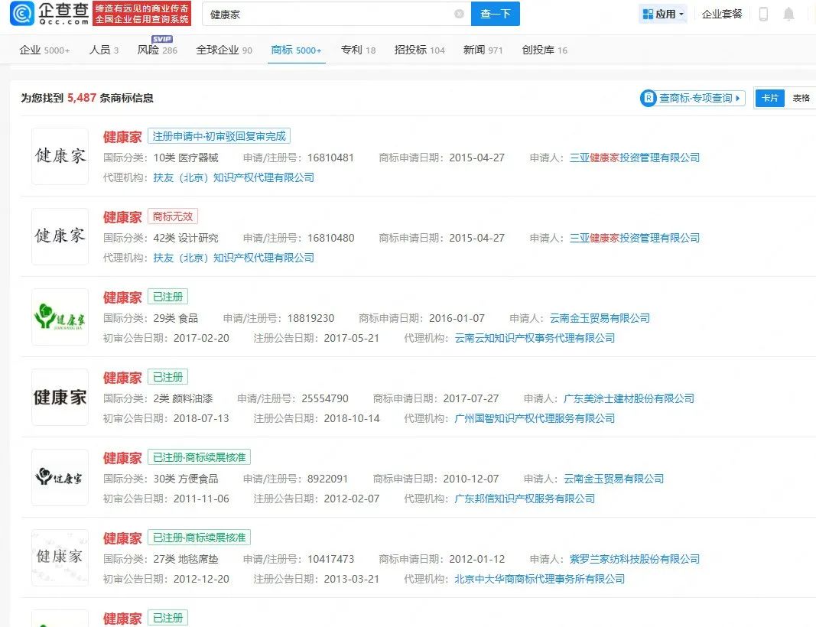Open 健康家 title of 10类 医疗器械 entry
The height and width of the screenshot is (627, 816).
point(122,137)
